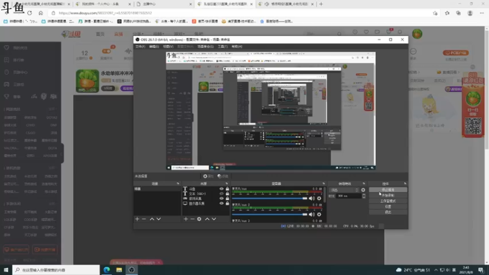Open the Filters icon above the sources dock
The image size is (489, 275).
tap(223, 176)
